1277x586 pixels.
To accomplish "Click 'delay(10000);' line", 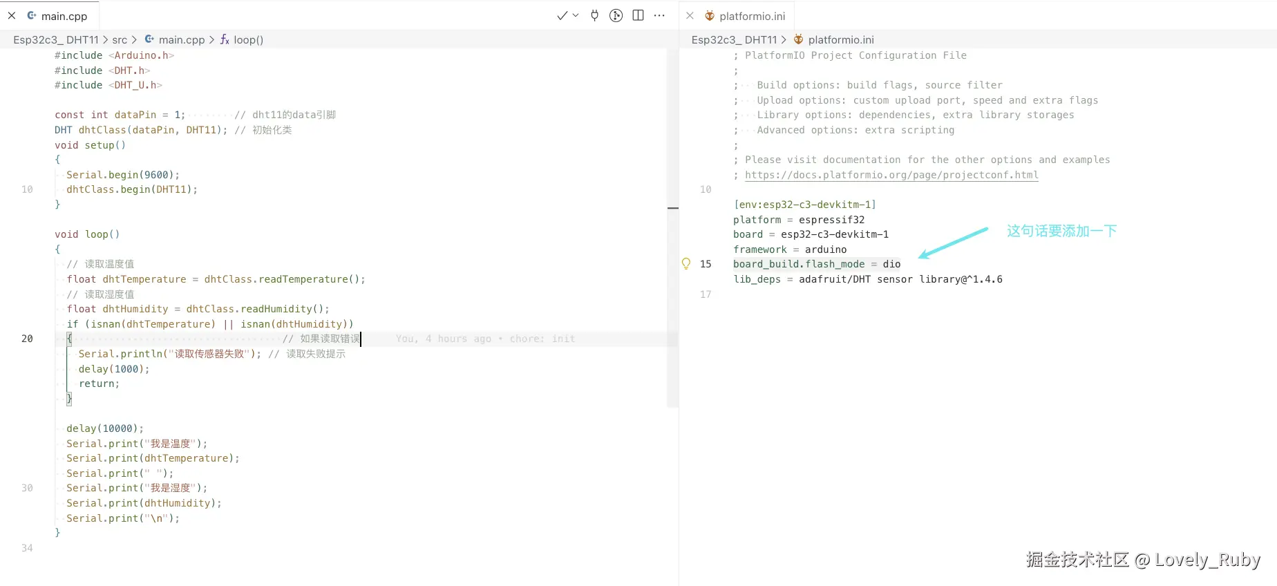I will coord(105,428).
